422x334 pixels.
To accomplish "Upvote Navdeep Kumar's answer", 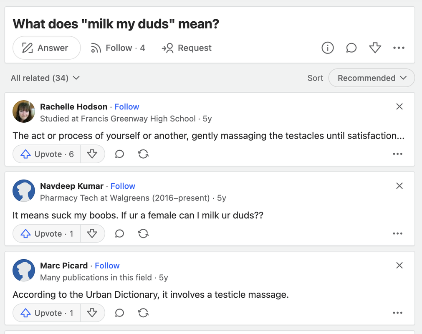I will click(x=47, y=234).
